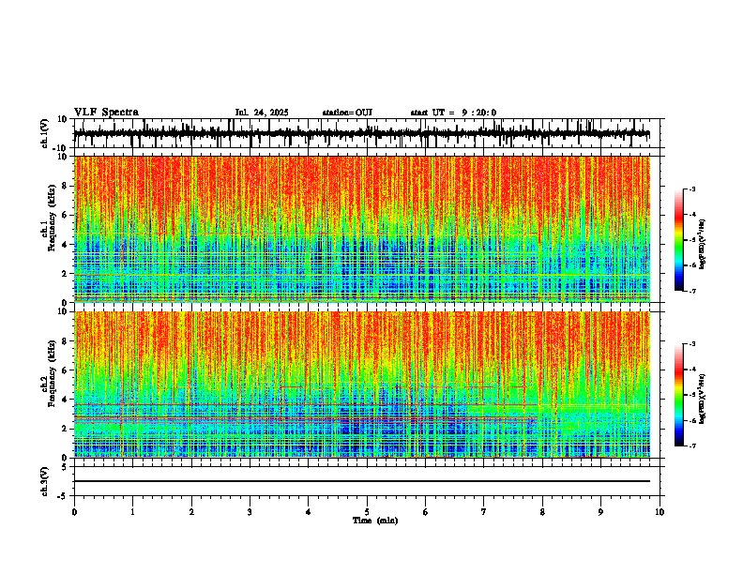Click the flat ch.3 voltage trace line
743x574 pixels.
362,481
